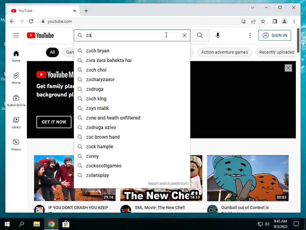306x230 pixels.
Task: Pick the 'zanny' suggestion
Action: coord(132,156)
